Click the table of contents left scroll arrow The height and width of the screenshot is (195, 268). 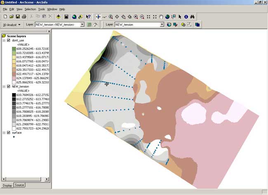click(4, 179)
